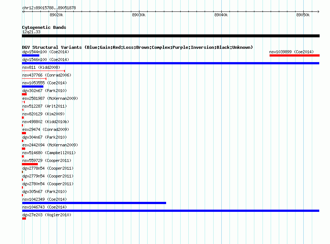Select the red dgv27e203 loss bar

[24, 218]
